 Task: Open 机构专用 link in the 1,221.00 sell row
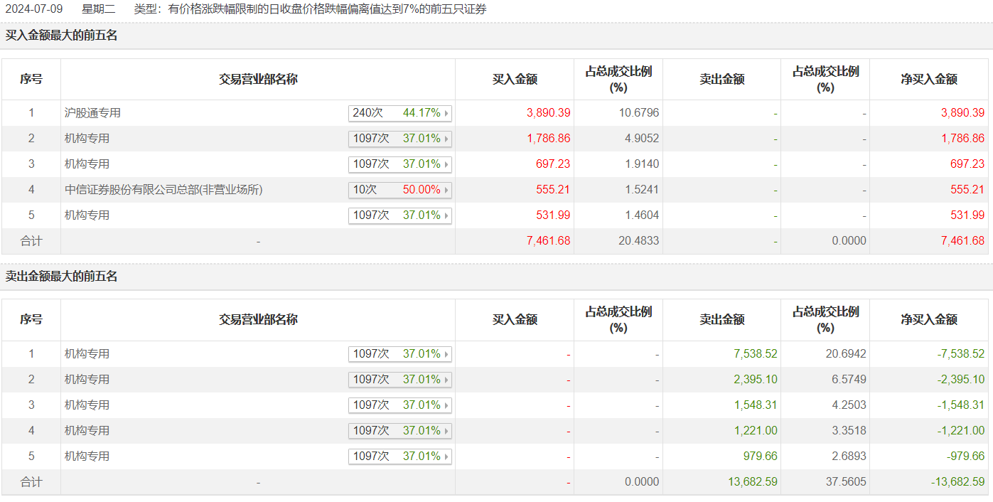click(x=87, y=431)
